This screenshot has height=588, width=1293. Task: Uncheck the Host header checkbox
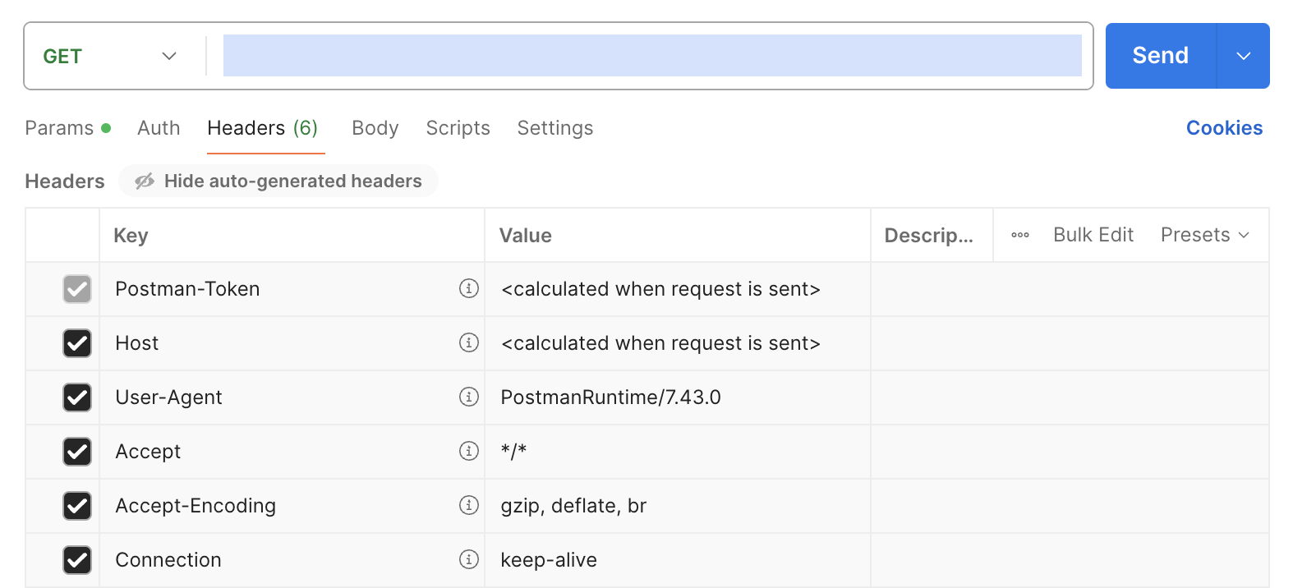77,343
